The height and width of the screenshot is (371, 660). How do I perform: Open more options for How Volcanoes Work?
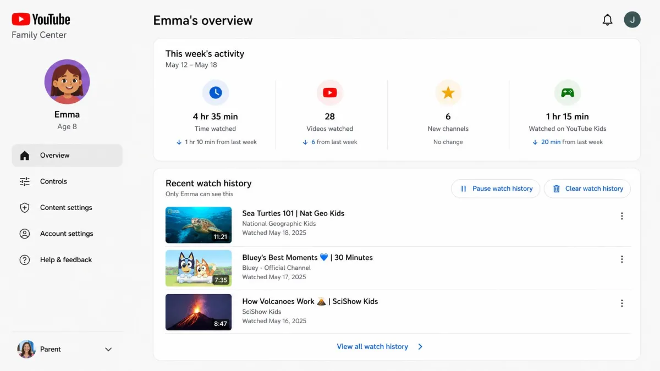point(622,303)
